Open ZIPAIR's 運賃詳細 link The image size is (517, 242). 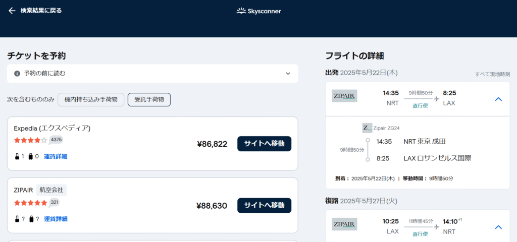pos(56,219)
